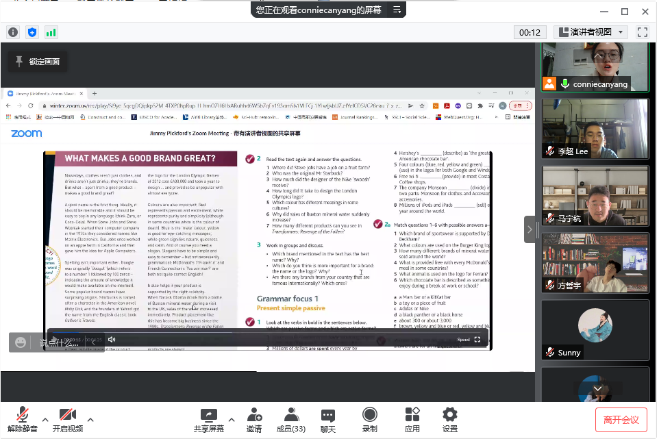Open the Participants 成员(33) panel
Viewport: 659px width, 439px height.
click(x=290, y=419)
